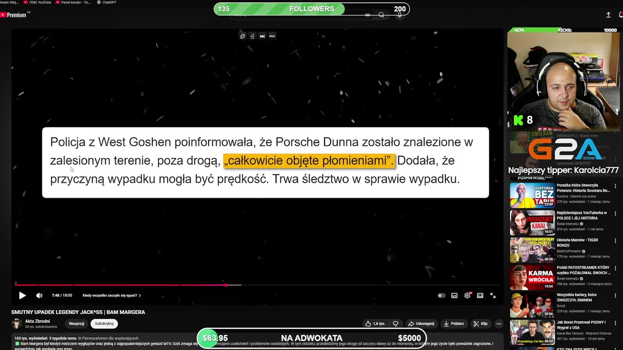
Task: Click the Klip scissors button
Action: 480,324
